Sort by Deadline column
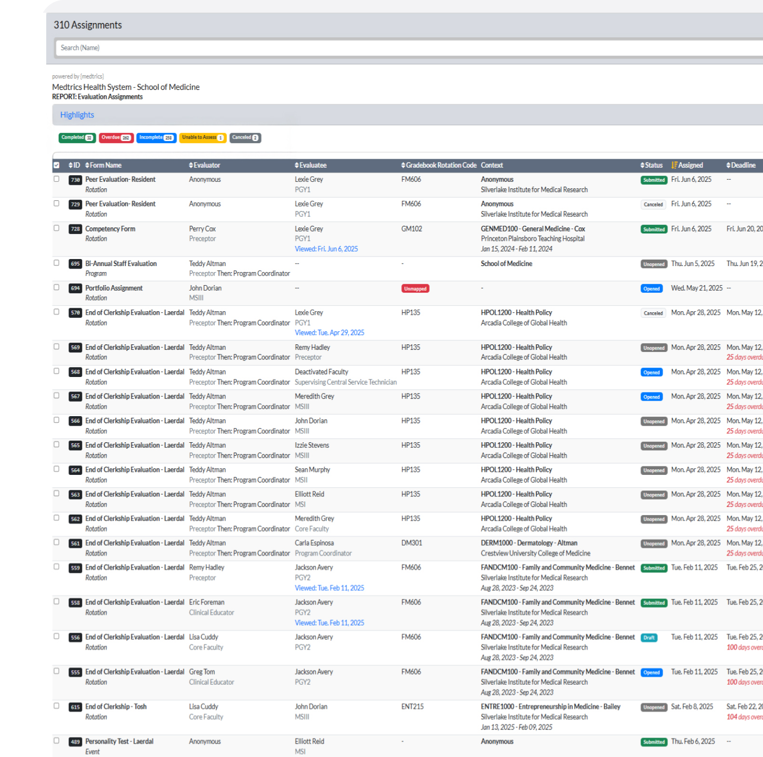 point(729,165)
